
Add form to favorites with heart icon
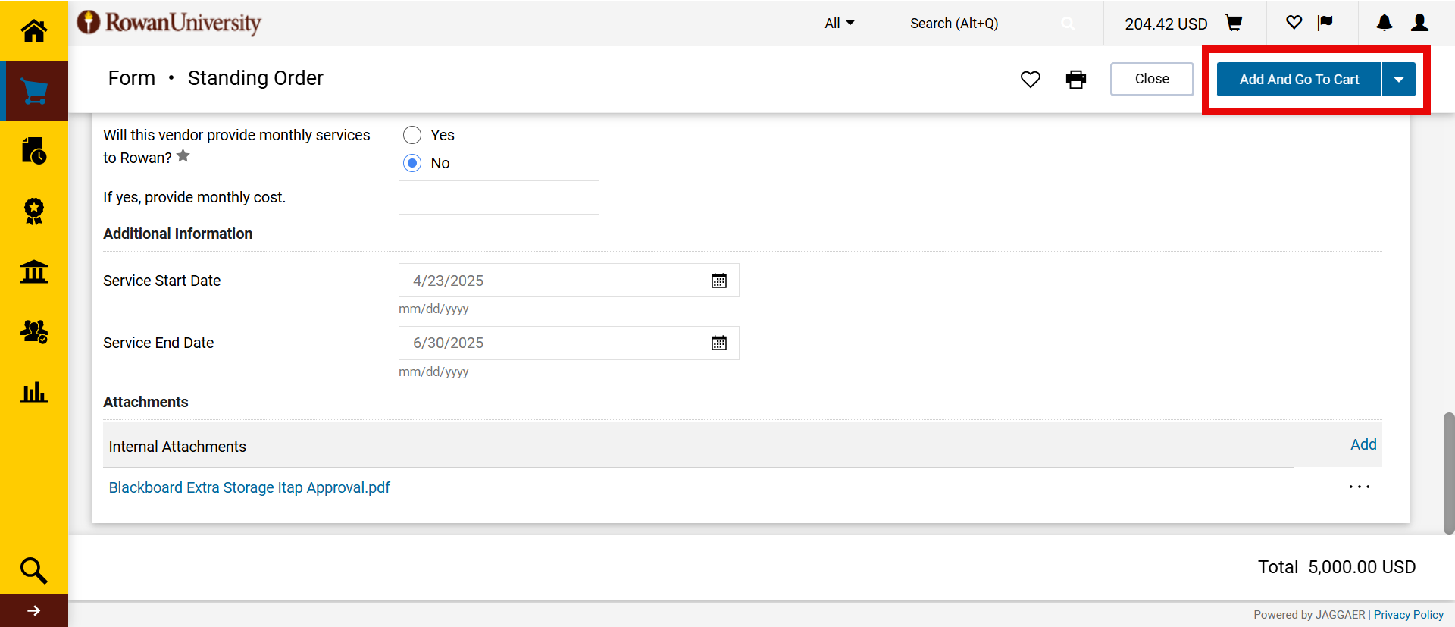click(1030, 80)
